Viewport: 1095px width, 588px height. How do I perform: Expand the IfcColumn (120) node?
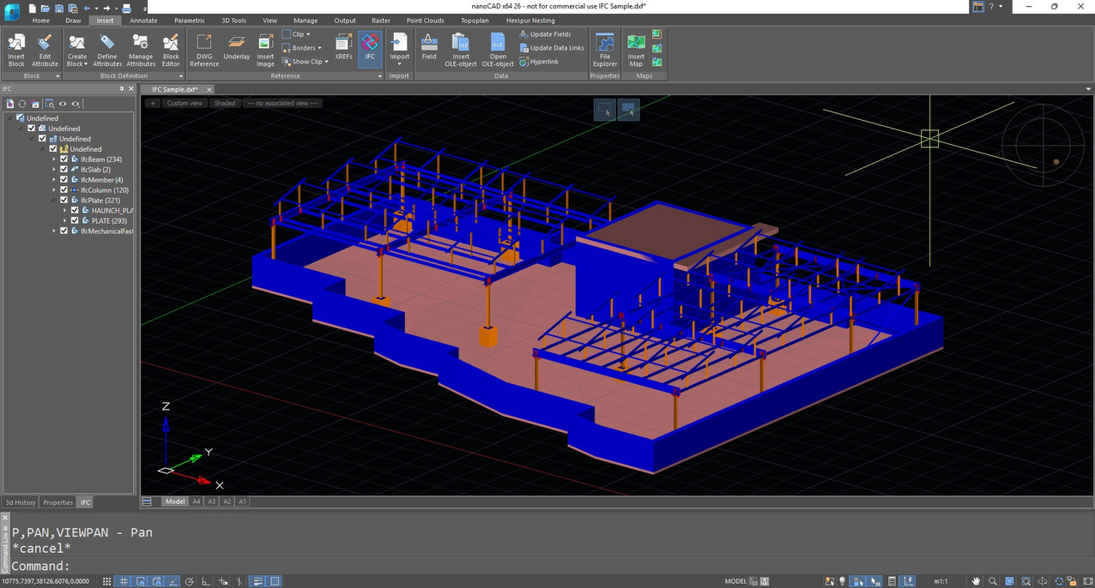[54, 190]
